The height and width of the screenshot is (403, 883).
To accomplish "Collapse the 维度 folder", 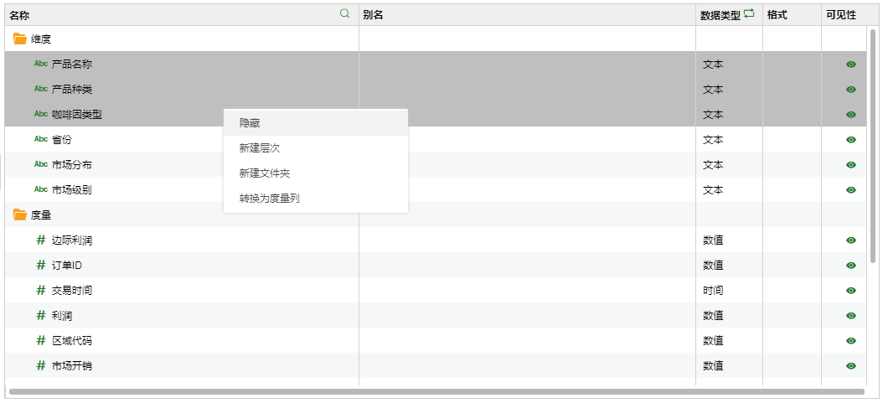I will click(x=20, y=39).
